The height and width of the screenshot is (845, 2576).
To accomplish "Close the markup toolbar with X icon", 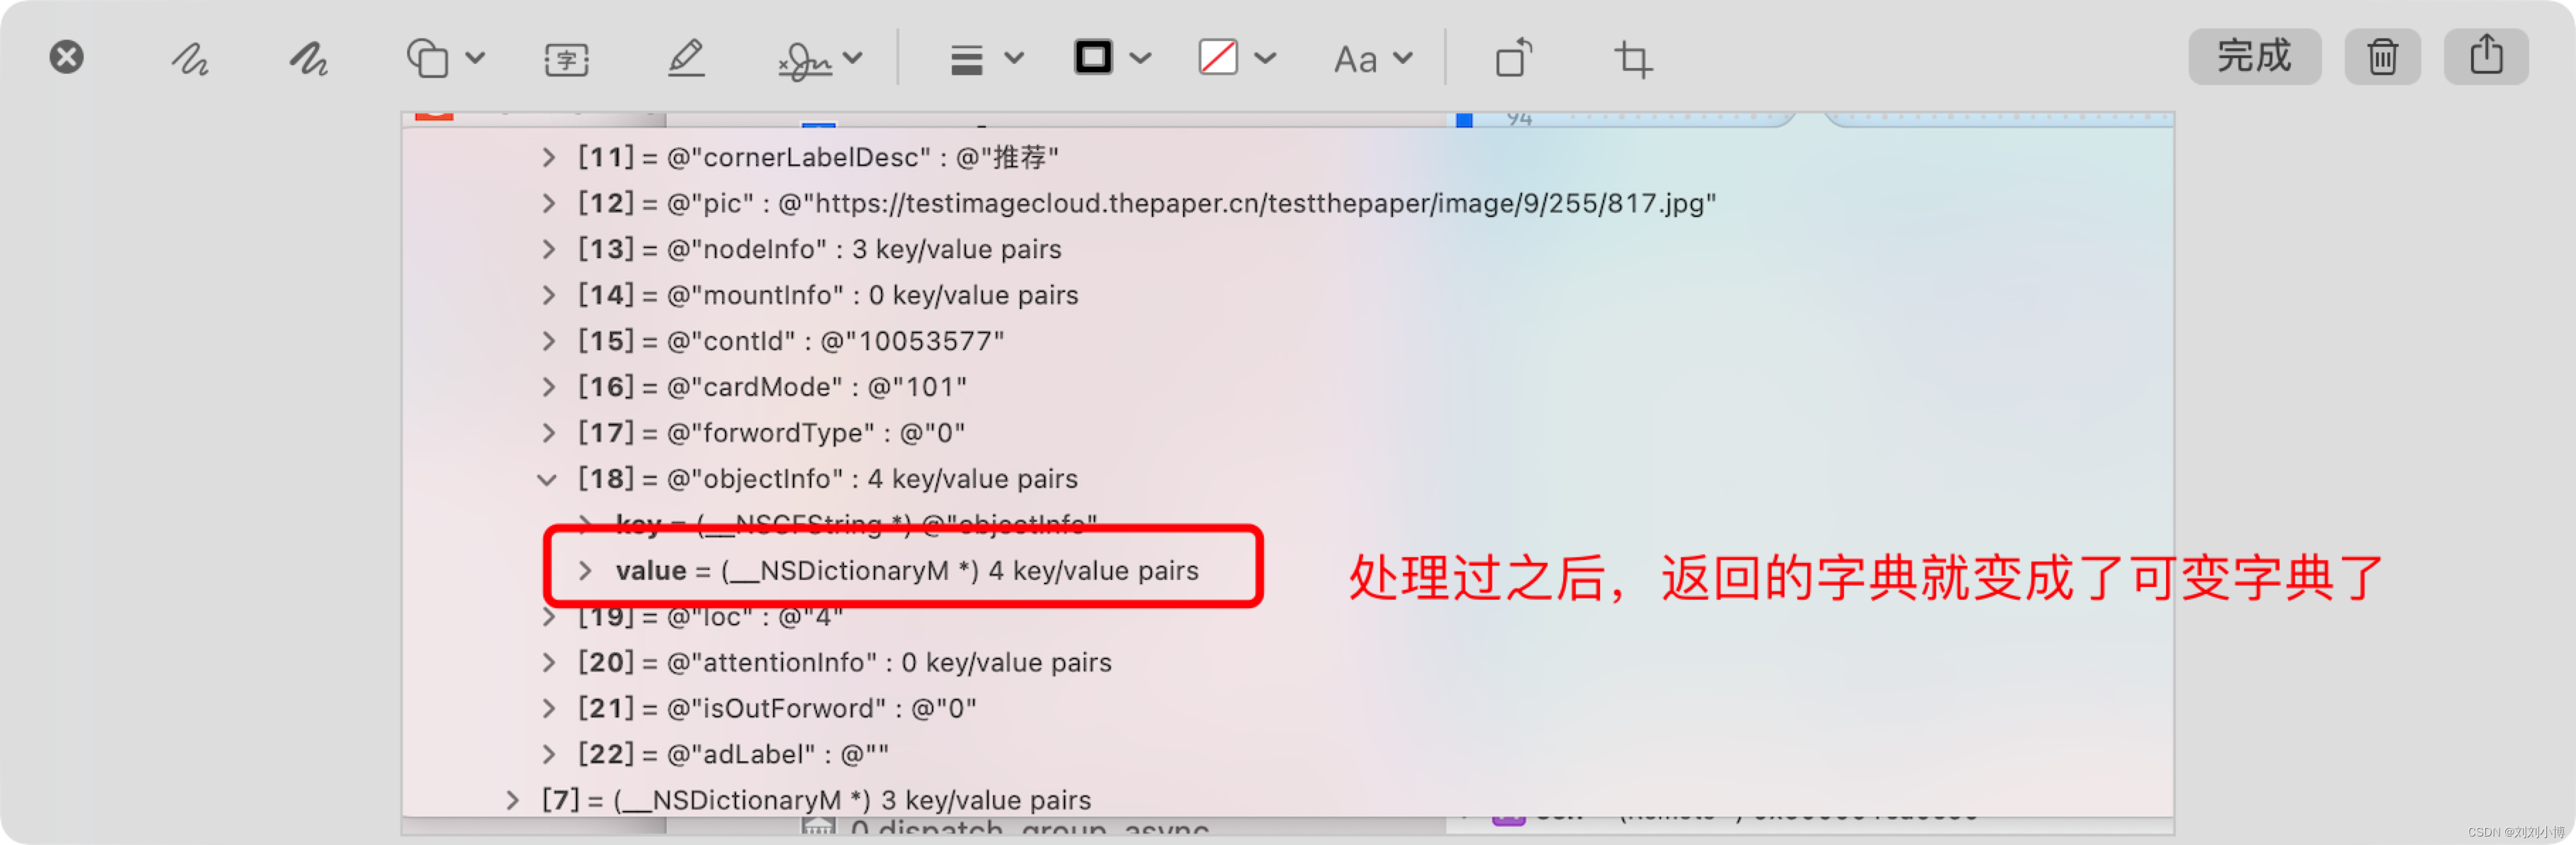I will [66, 57].
